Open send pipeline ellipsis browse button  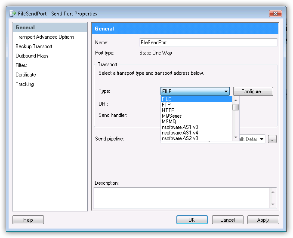pos(272,139)
